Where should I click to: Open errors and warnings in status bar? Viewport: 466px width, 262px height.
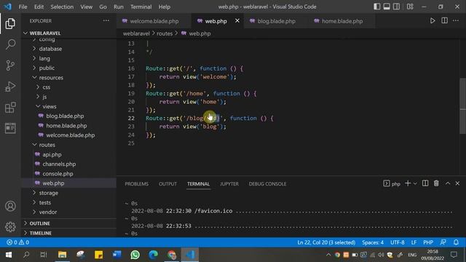point(17,242)
